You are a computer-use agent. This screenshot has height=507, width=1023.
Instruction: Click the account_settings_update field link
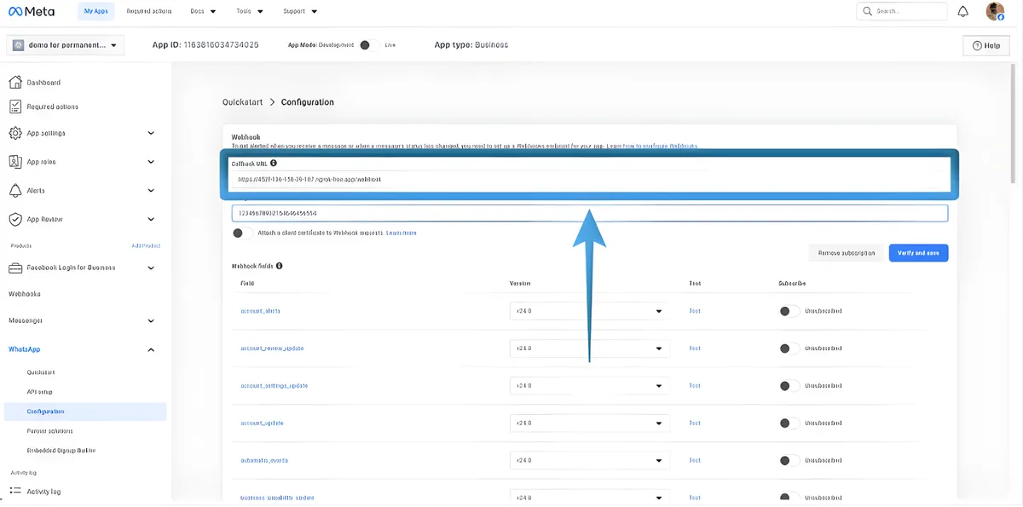click(274, 386)
